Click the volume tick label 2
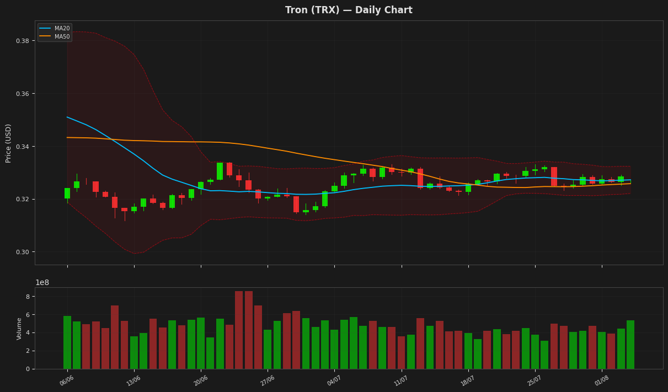The height and width of the screenshot is (392, 668). [x=28, y=351]
